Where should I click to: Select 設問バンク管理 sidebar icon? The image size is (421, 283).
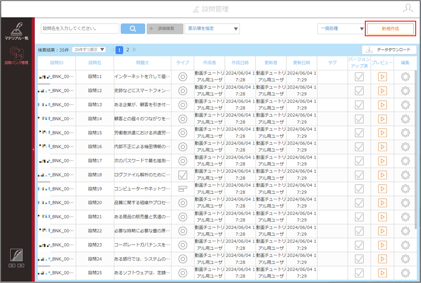pos(16,55)
